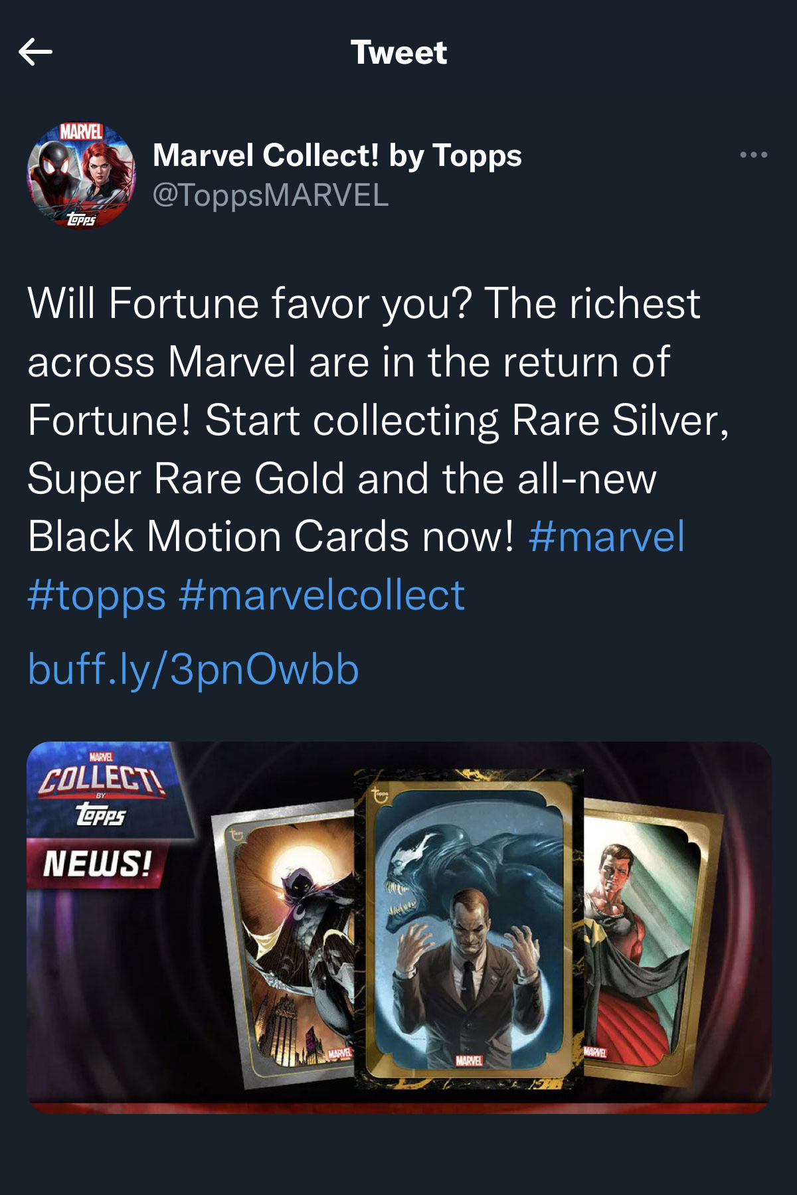Tap the Tweet header title
This screenshot has width=797, height=1195.
coord(398,52)
